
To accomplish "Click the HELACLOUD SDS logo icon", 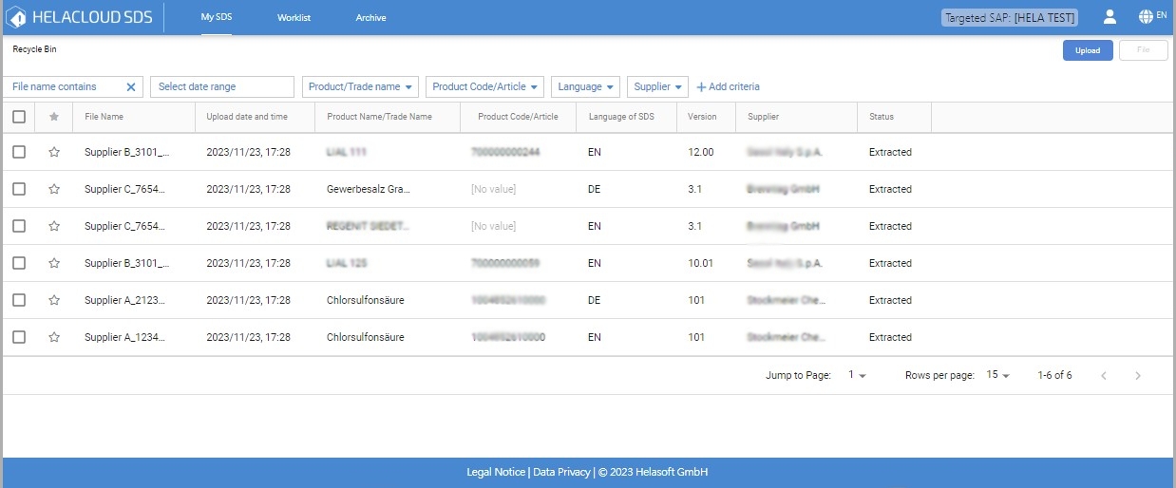I will (x=16, y=17).
